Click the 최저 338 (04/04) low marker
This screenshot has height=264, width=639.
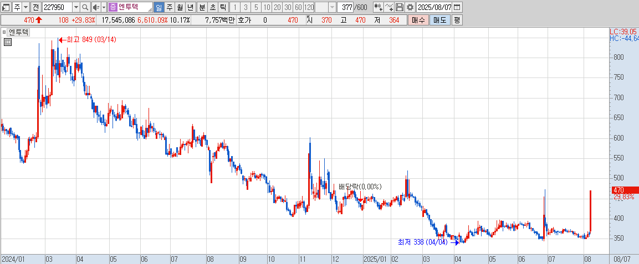[428, 242]
